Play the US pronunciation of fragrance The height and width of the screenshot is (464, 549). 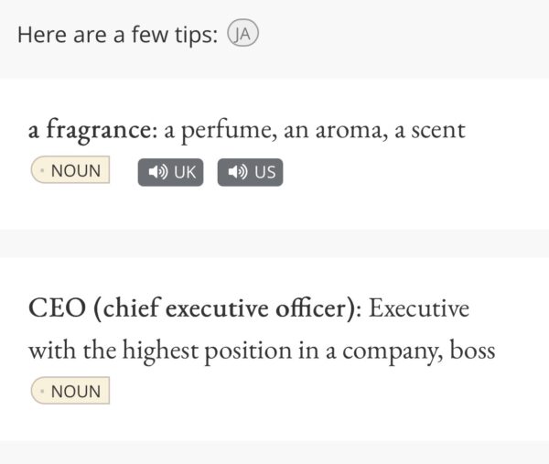pyautogui.click(x=250, y=172)
